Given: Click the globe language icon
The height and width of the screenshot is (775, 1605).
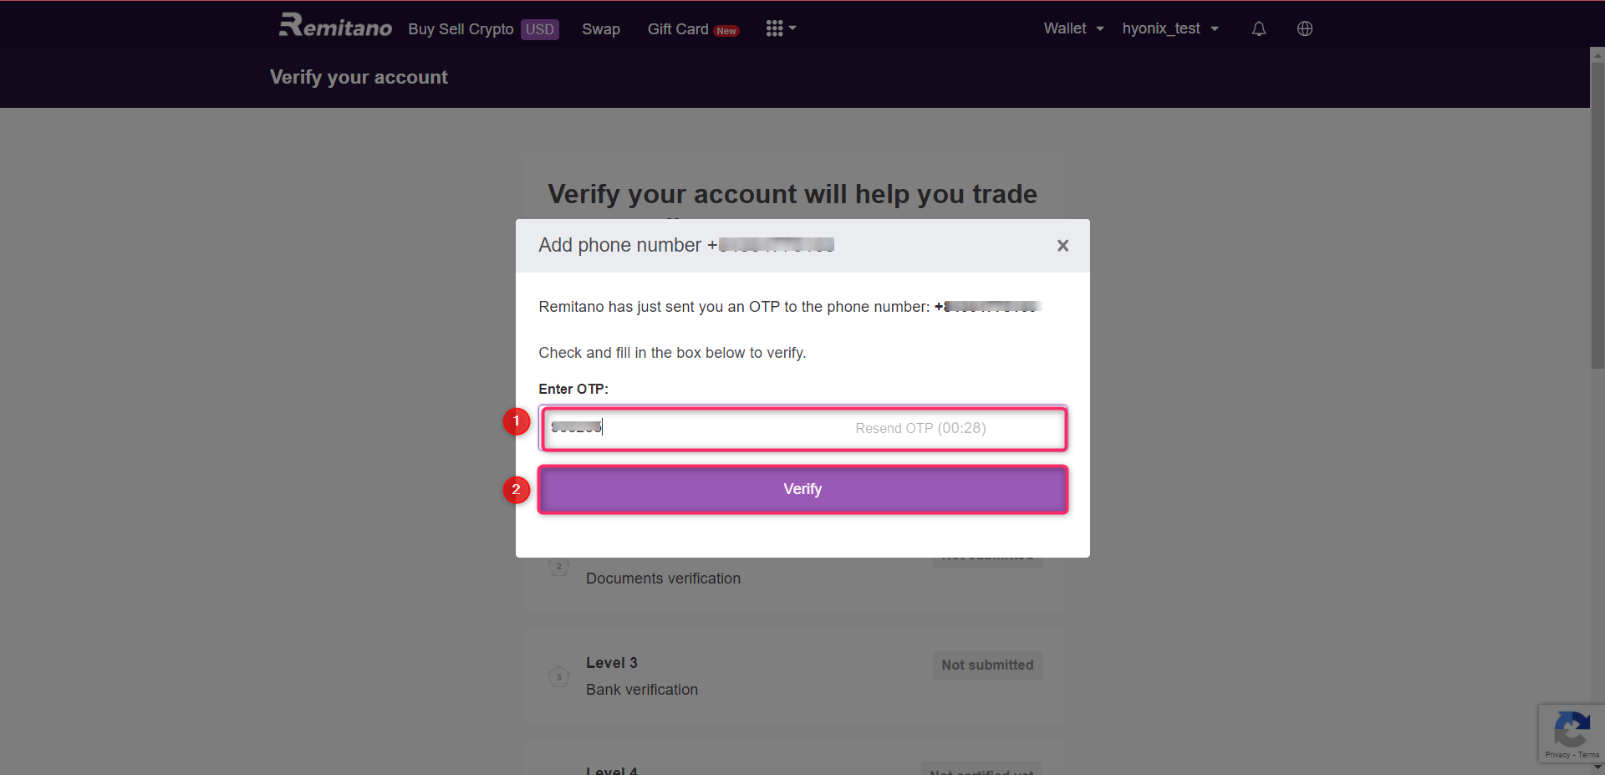Looking at the screenshot, I should 1304,28.
